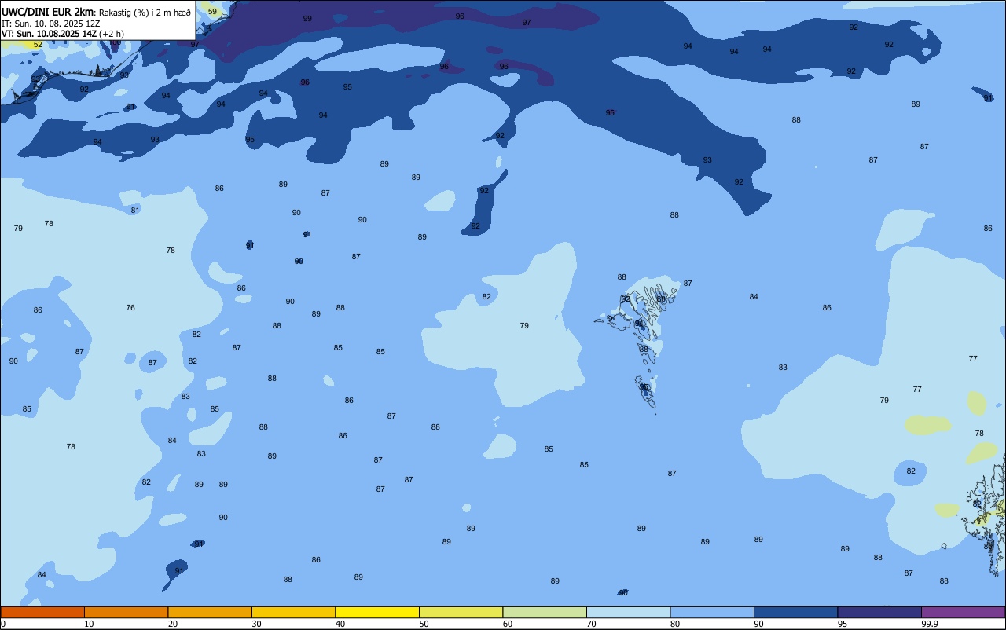Click the "IT: Sun. 10. 08. 2025 12Z" line
The height and width of the screenshot is (630, 1006).
(50, 24)
